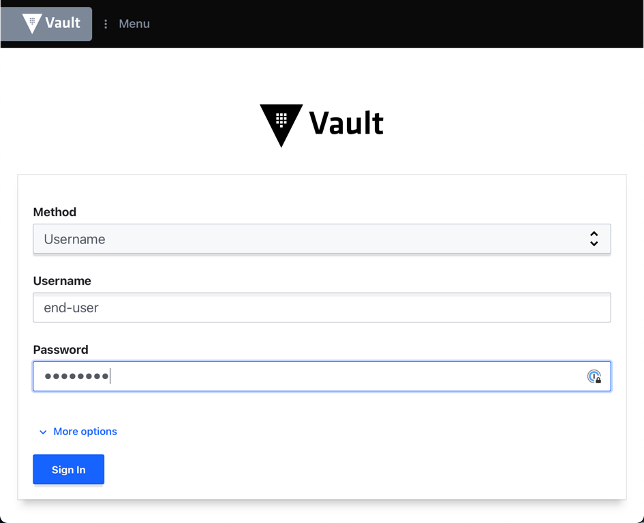Toggle password autofill via the 1Password control
Viewport: 644px width, 523px height.
[x=594, y=376]
